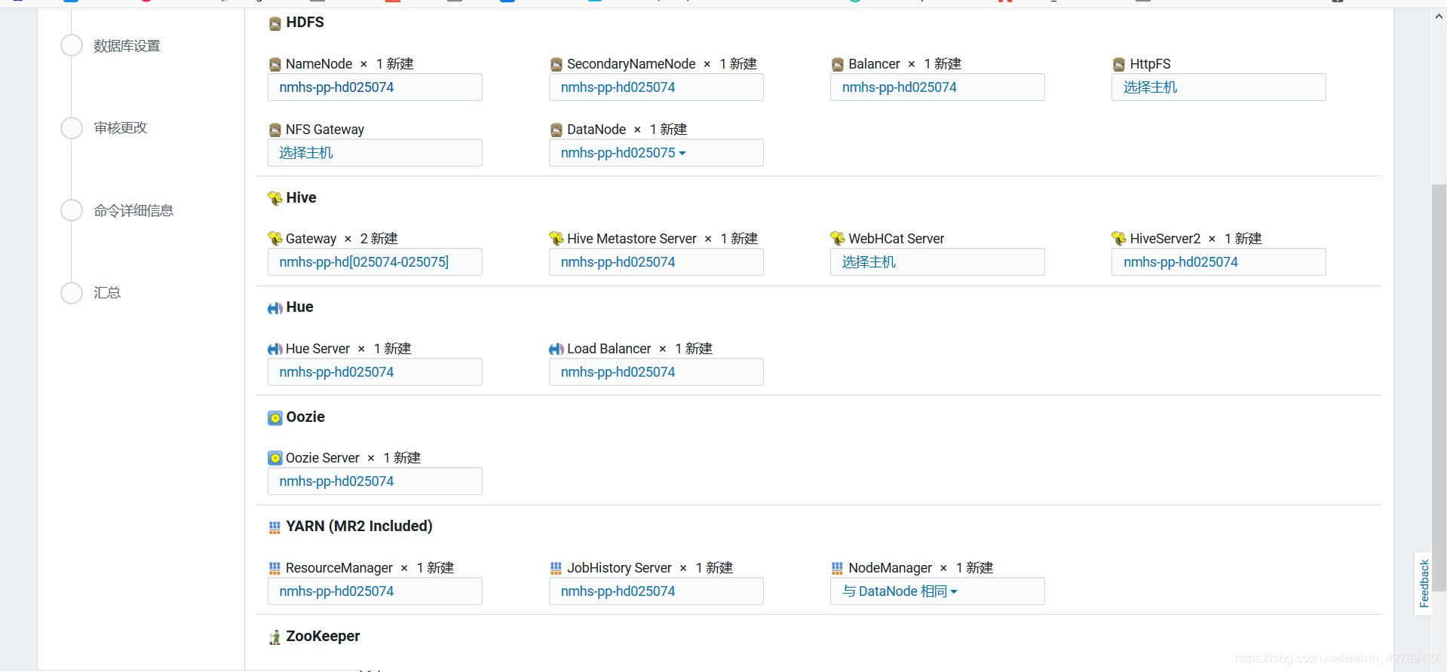The image size is (1447, 672).
Task: Open Oozie Server host selection link
Action: [336, 481]
